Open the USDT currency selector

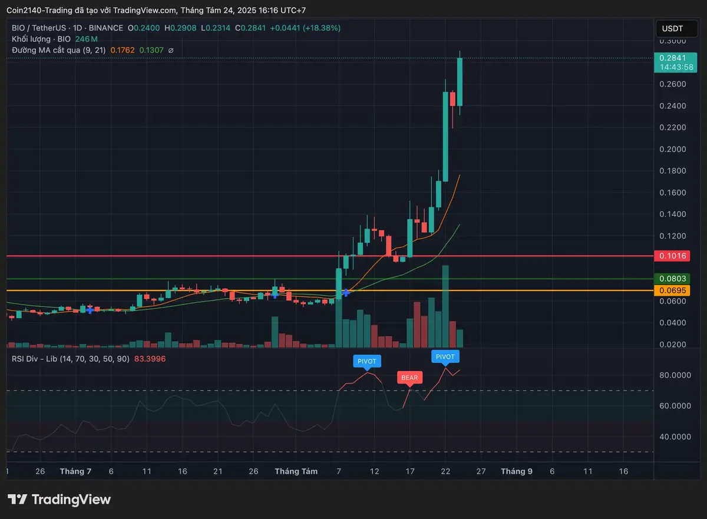(x=672, y=28)
